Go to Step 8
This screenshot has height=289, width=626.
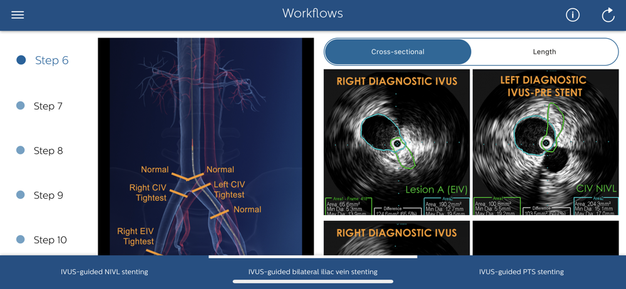(x=48, y=151)
